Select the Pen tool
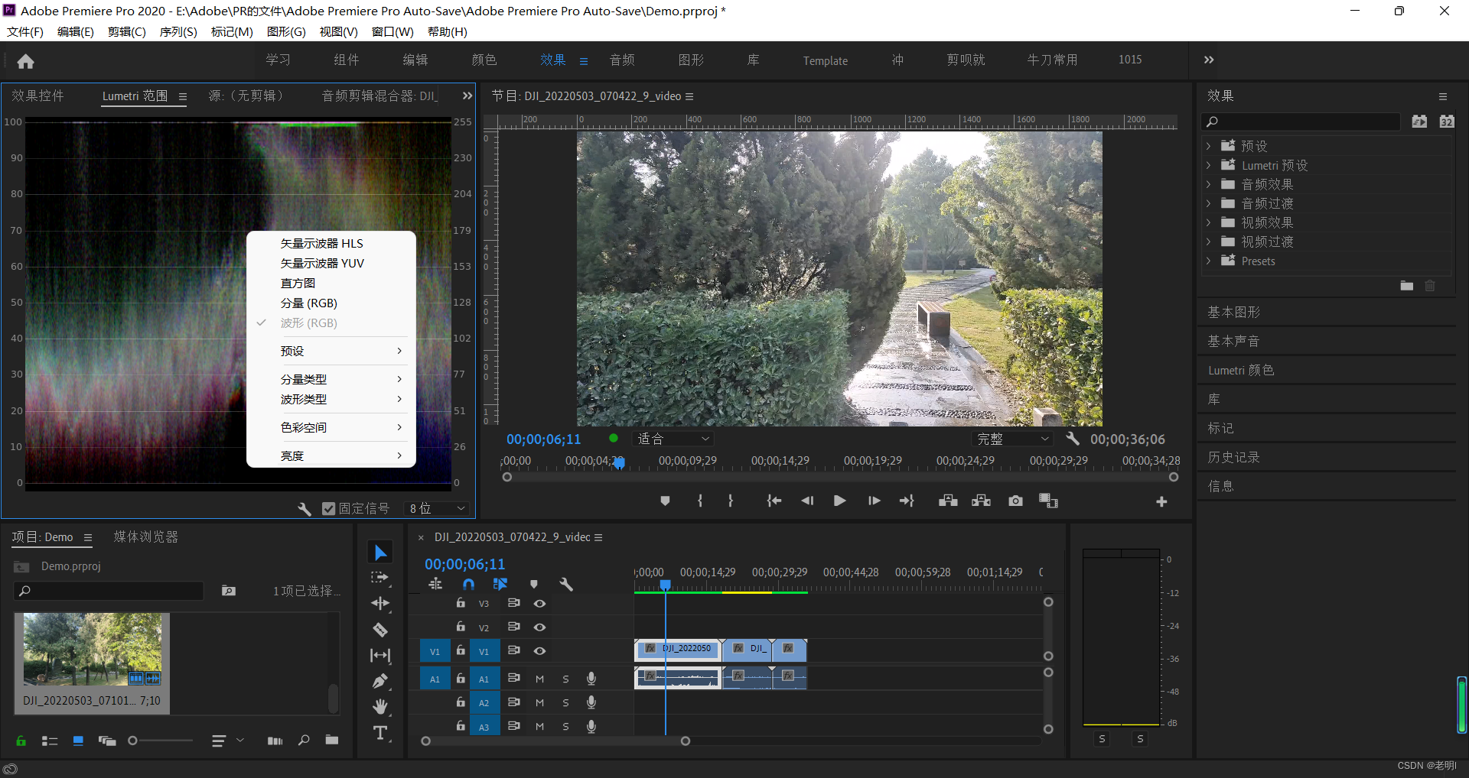This screenshot has width=1469, height=778. 380,681
